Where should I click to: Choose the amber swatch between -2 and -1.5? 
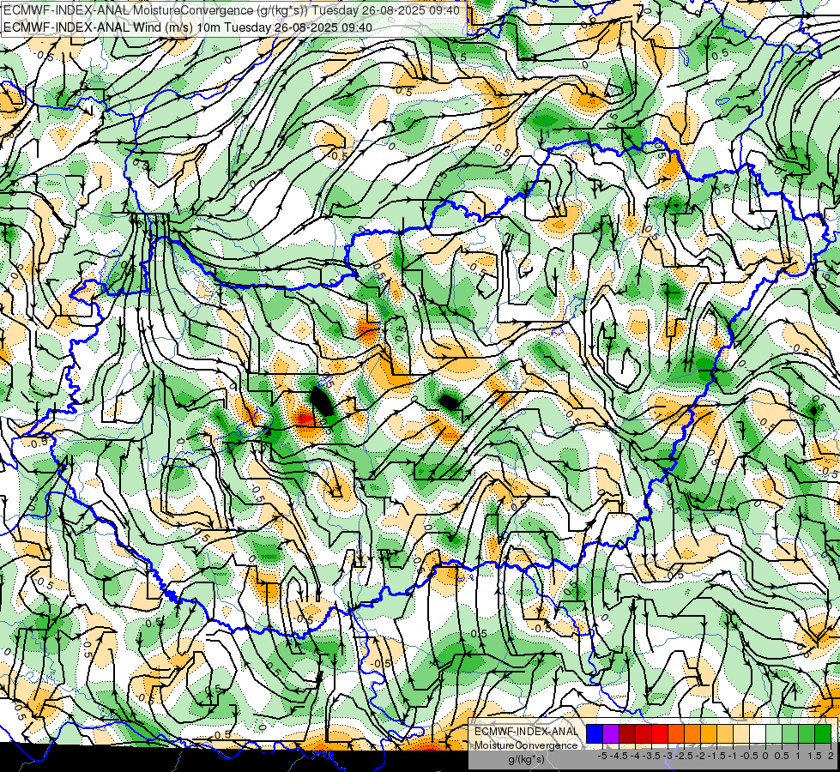(x=709, y=734)
